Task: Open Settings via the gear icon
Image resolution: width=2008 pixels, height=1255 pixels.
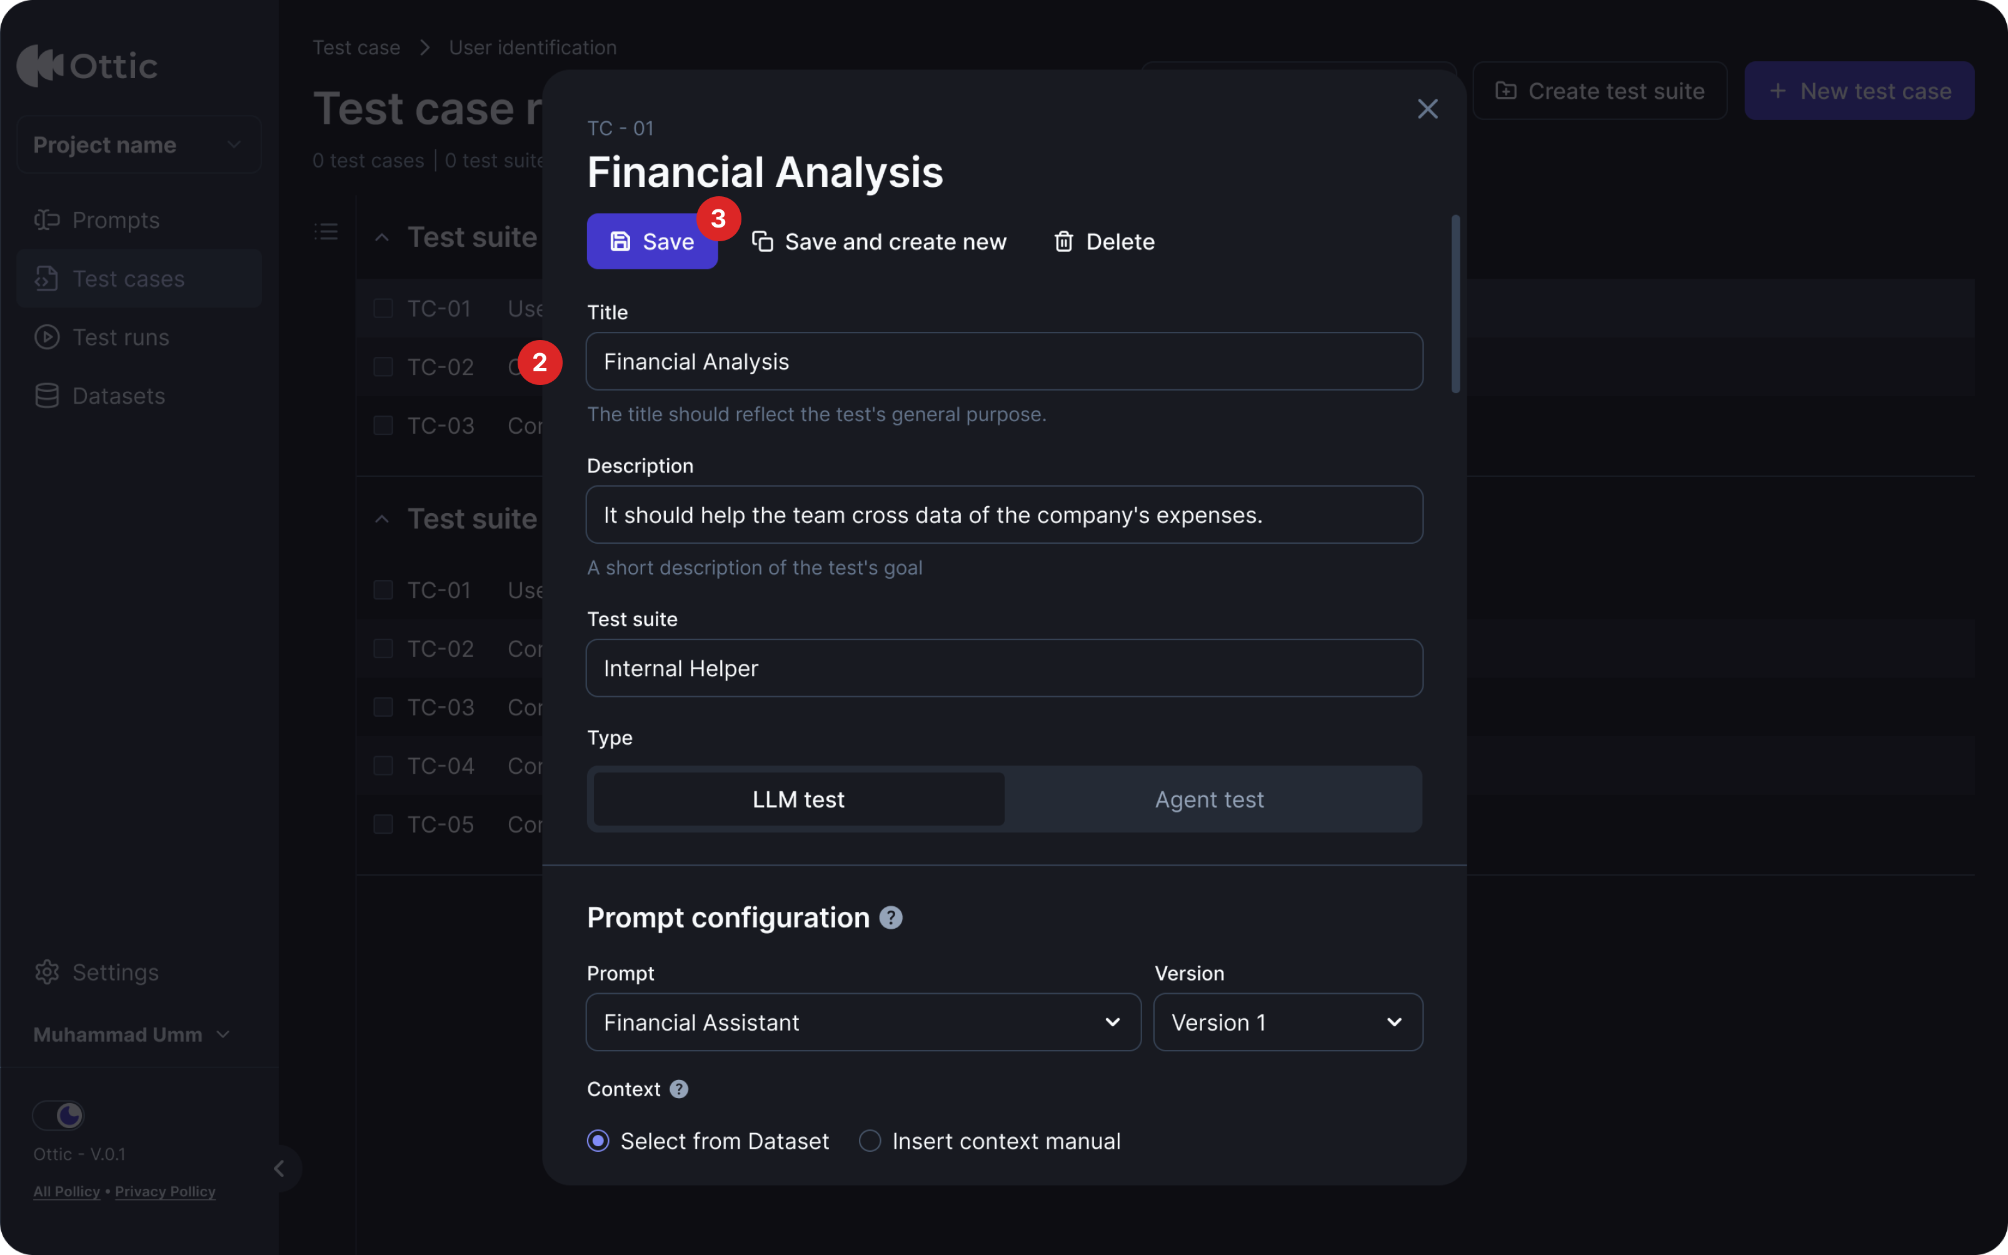Action: (x=48, y=972)
